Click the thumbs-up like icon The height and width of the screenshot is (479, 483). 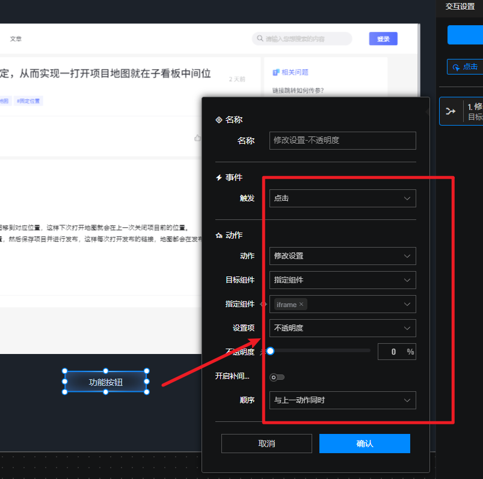[x=197, y=138]
